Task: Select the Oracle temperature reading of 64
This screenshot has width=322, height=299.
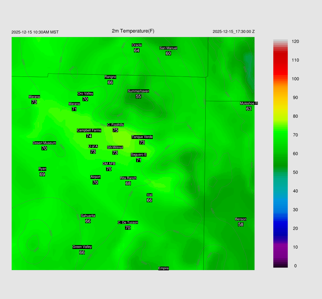Action: tap(136, 50)
